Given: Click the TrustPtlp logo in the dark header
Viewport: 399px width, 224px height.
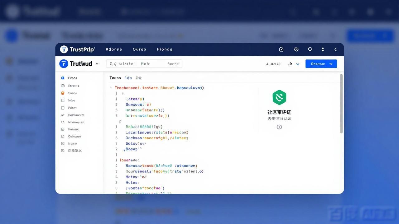Looking at the screenshot, I should point(77,49).
